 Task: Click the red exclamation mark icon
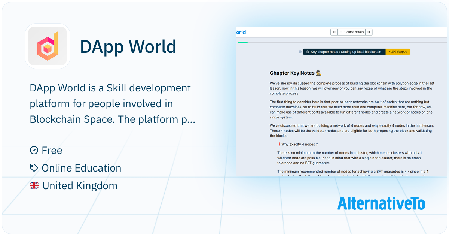pos(279,144)
